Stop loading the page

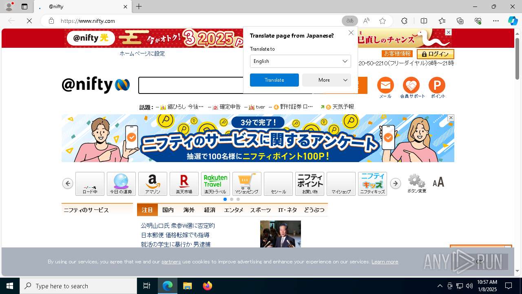29,21
